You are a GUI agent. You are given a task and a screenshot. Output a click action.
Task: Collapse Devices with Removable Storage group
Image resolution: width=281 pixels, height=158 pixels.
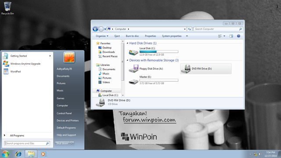coord(127,60)
